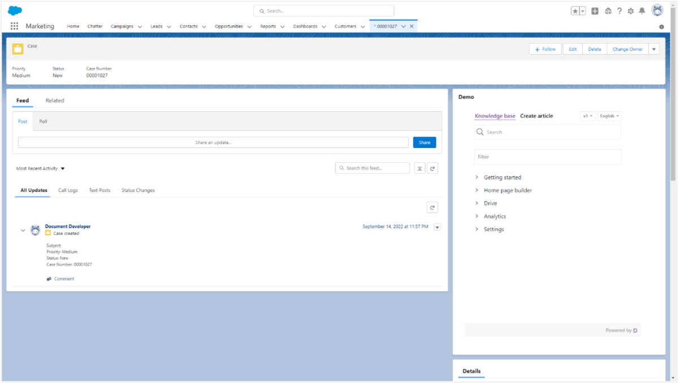Switch to the Related tab
Screen dimensions: 678x383
pyautogui.click(x=55, y=101)
